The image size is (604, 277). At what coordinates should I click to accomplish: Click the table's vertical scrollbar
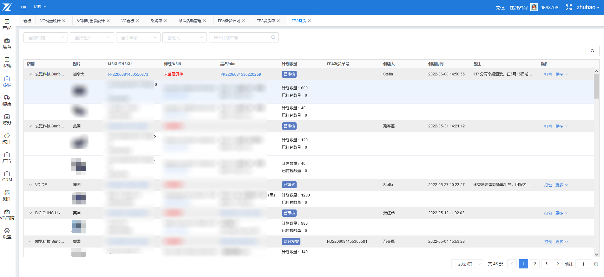click(596, 86)
